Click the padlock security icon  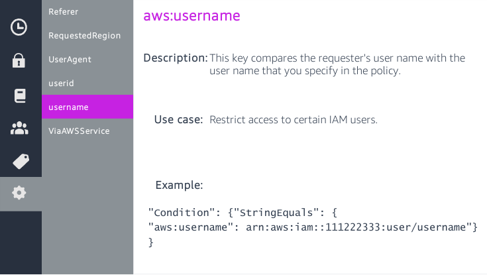click(x=19, y=61)
